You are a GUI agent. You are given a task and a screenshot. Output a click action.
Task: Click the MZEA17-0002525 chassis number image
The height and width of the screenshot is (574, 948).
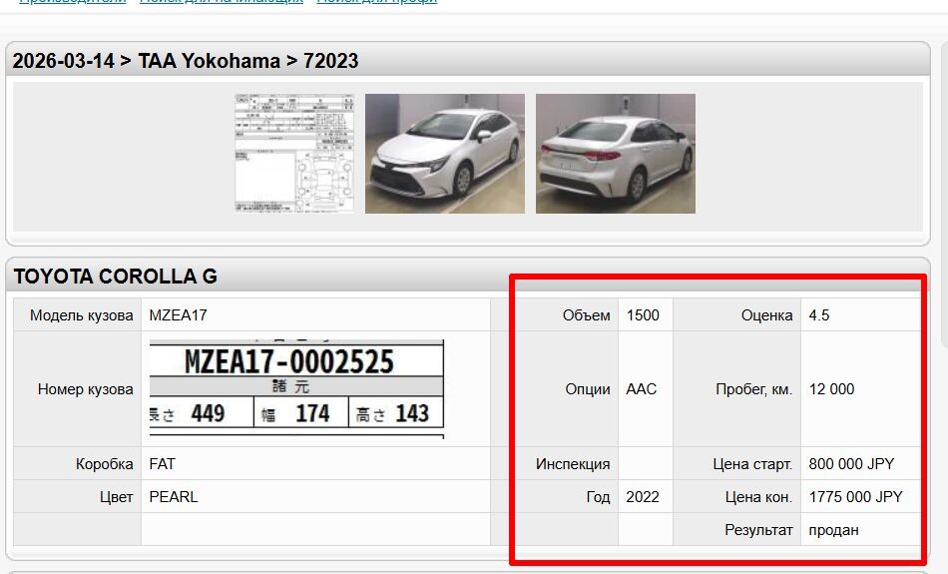click(x=296, y=388)
